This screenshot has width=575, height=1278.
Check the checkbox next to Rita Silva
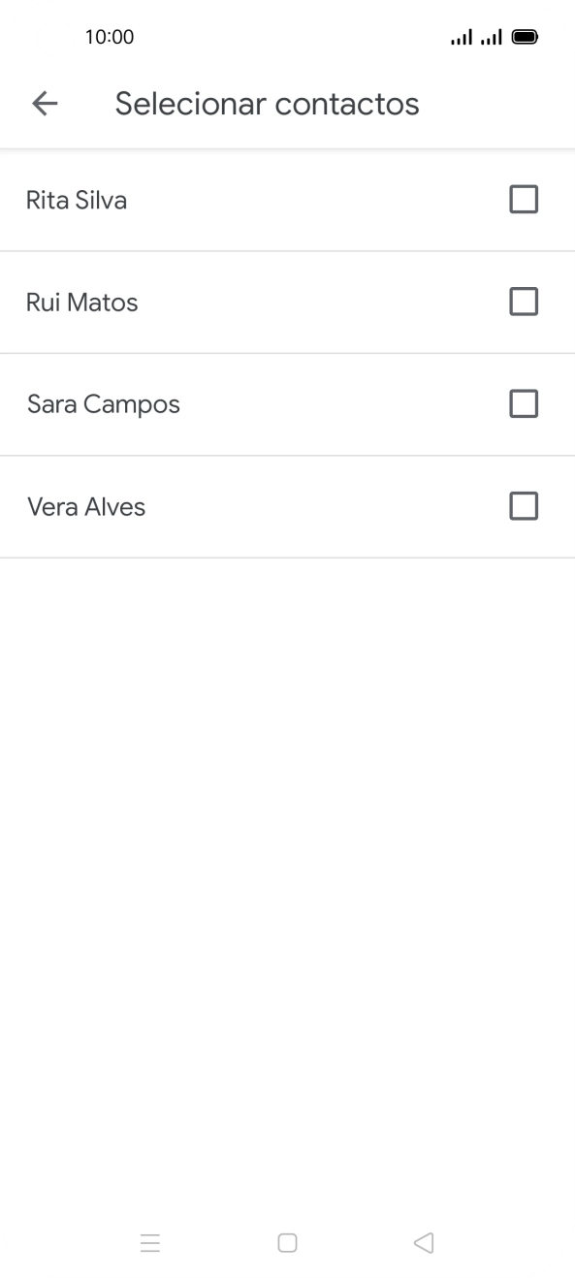coord(524,199)
